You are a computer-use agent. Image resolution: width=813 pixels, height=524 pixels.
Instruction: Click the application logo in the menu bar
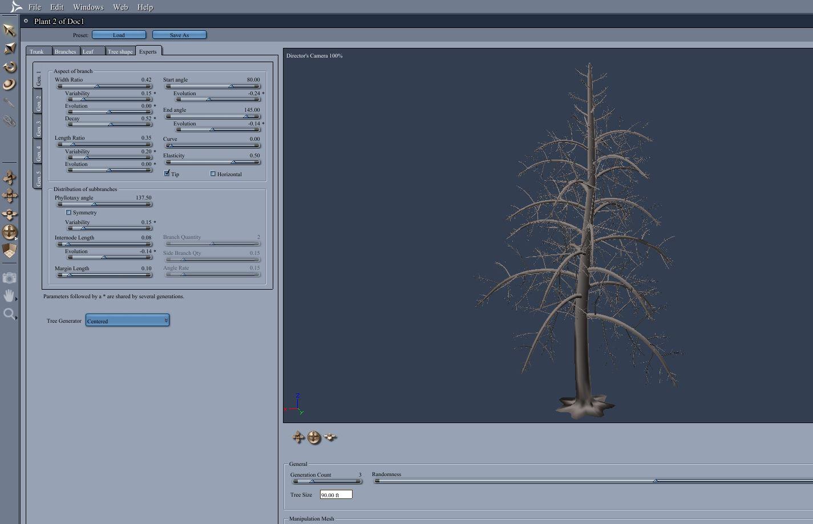click(x=16, y=7)
